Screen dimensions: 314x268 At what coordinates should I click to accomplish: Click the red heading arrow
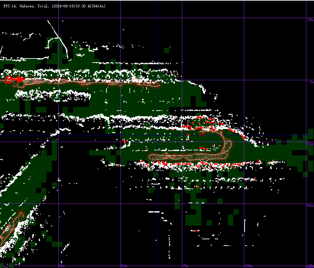pos(20,79)
